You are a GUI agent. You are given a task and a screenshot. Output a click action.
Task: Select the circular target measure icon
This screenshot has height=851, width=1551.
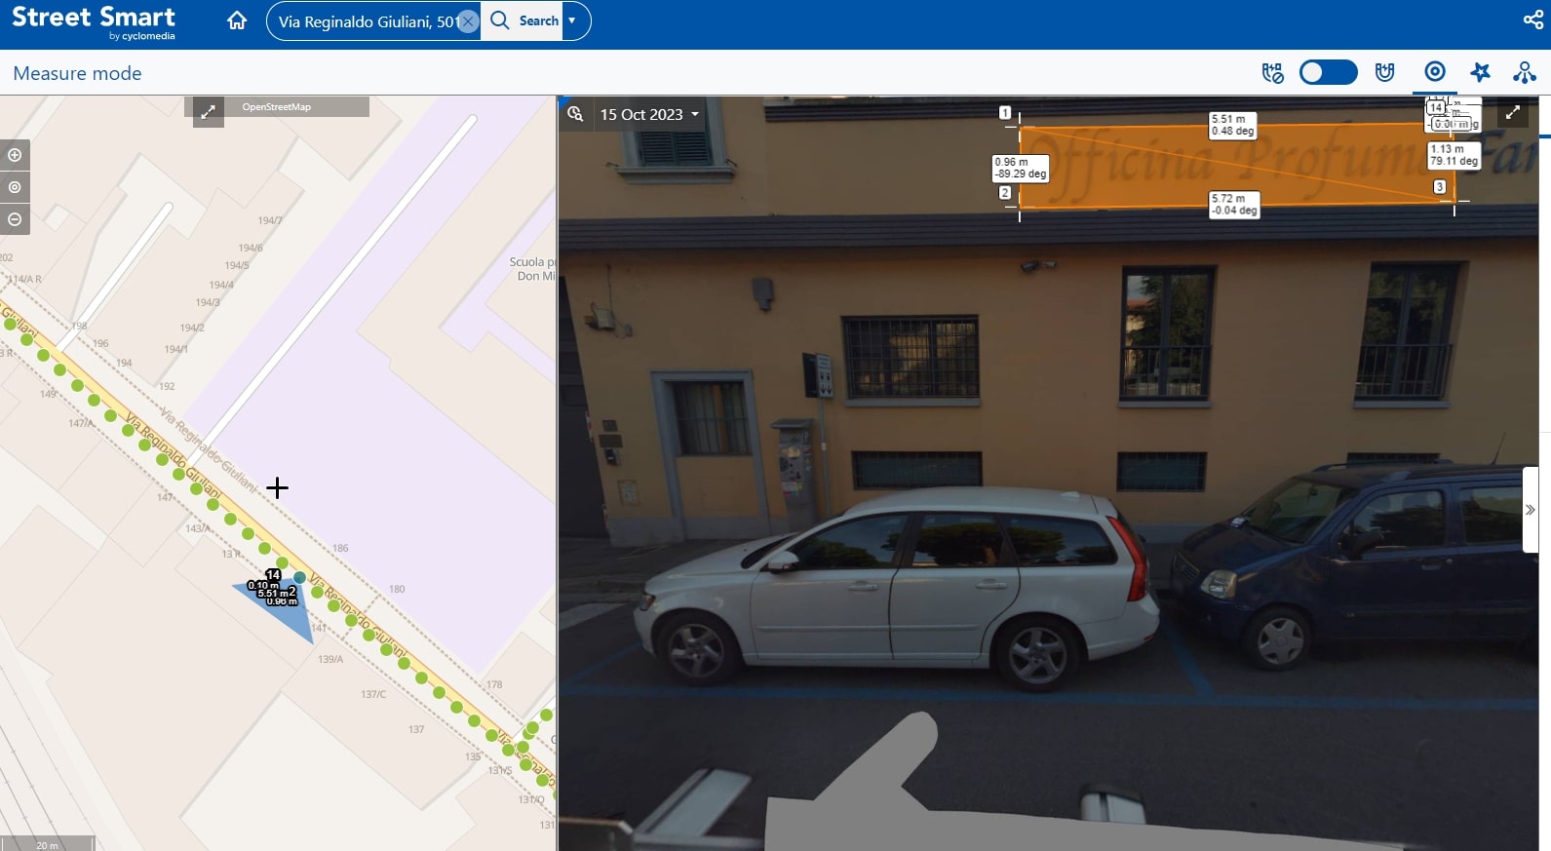point(1435,71)
